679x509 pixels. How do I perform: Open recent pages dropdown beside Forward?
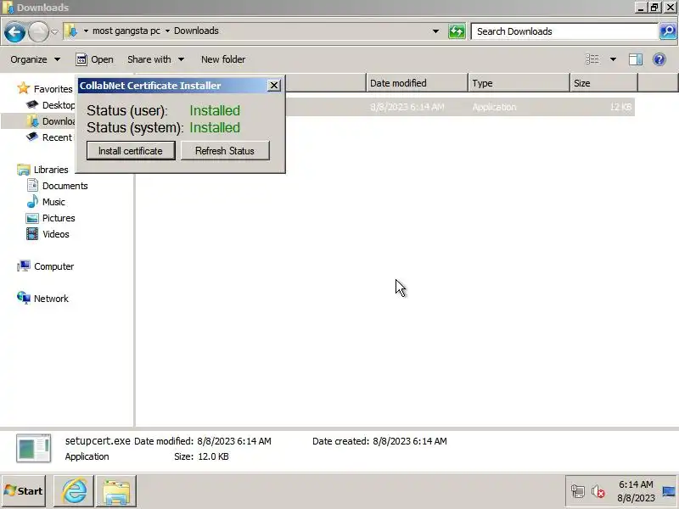[x=54, y=31]
